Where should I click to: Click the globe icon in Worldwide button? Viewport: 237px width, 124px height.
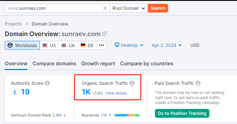(10, 45)
